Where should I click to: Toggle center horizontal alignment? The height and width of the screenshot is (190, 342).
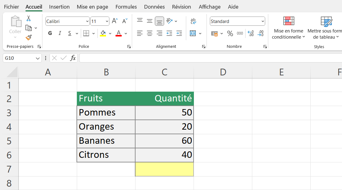pos(150,33)
